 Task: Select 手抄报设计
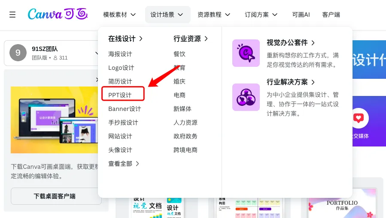(123, 122)
